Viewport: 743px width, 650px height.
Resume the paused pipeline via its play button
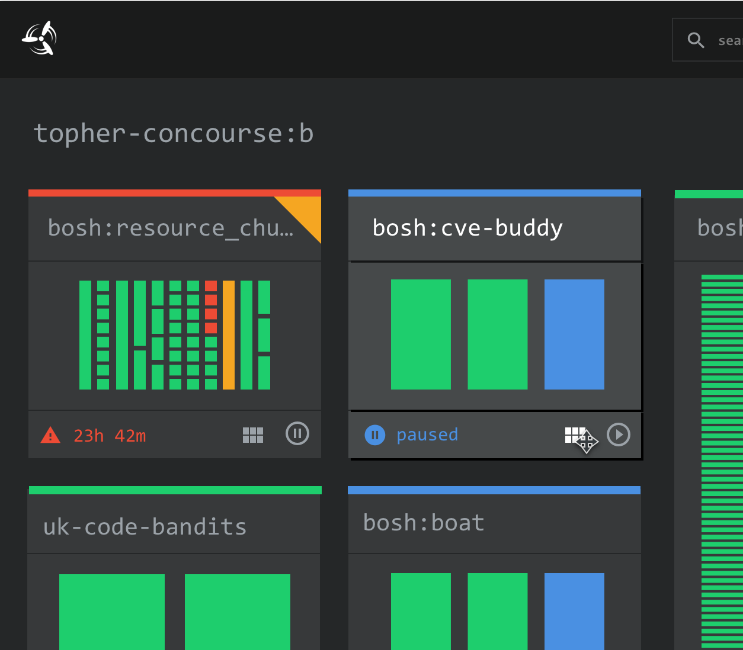619,434
